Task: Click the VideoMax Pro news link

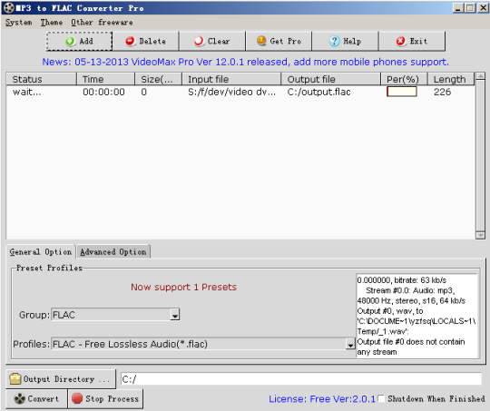Action: pos(245,62)
